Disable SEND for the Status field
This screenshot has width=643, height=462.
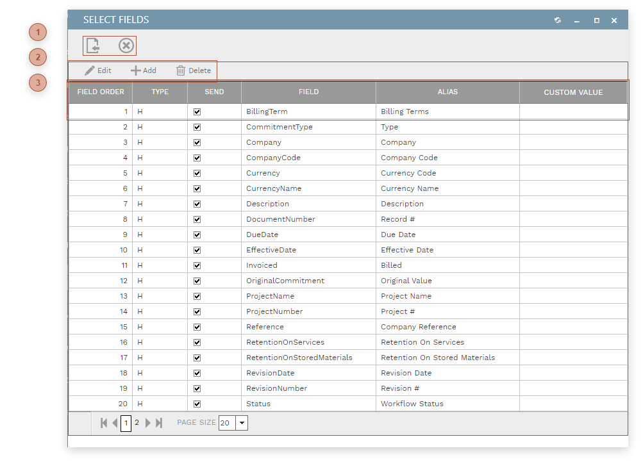click(x=197, y=404)
